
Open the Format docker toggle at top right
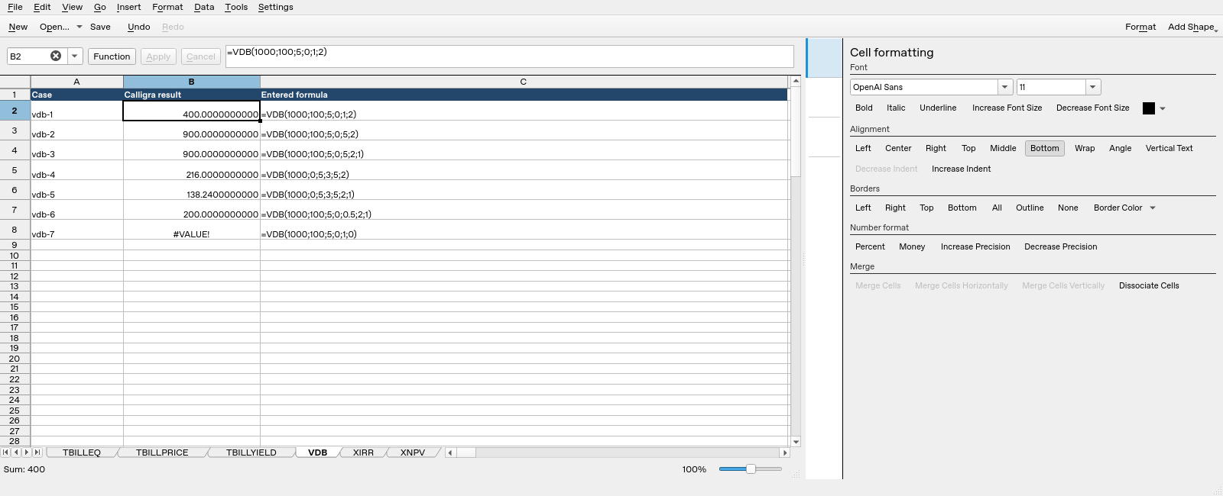coord(1140,27)
